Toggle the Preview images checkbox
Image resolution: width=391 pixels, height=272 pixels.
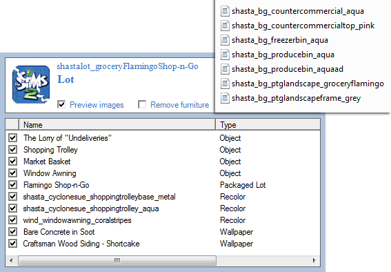coord(61,104)
